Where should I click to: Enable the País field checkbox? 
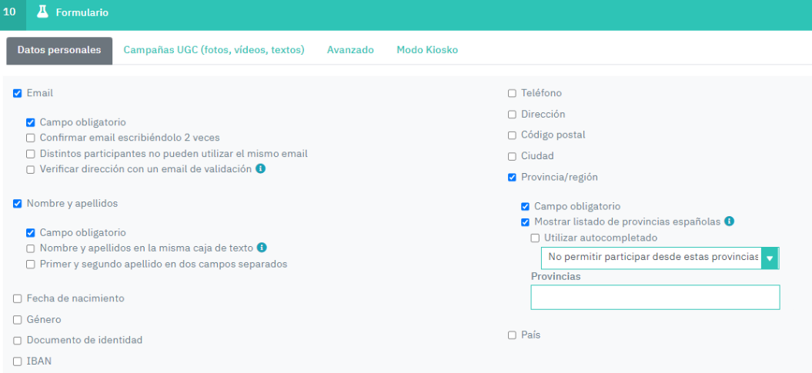pyautogui.click(x=513, y=335)
